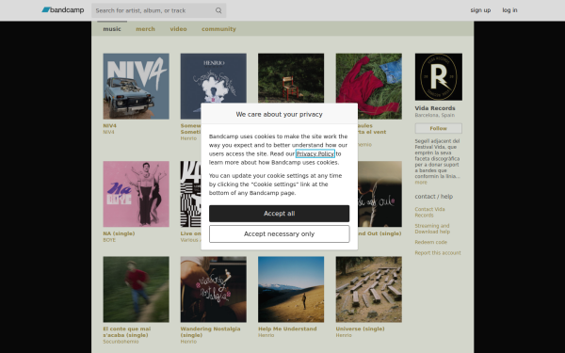Open the log in link
The width and height of the screenshot is (565, 353).
click(x=509, y=10)
